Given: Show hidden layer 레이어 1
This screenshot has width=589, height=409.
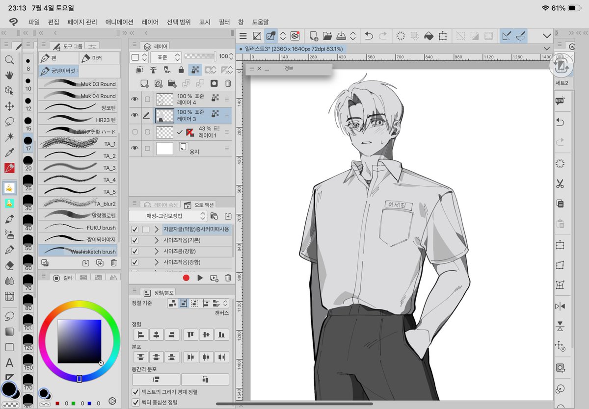Looking at the screenshot, I should point(134,132).
